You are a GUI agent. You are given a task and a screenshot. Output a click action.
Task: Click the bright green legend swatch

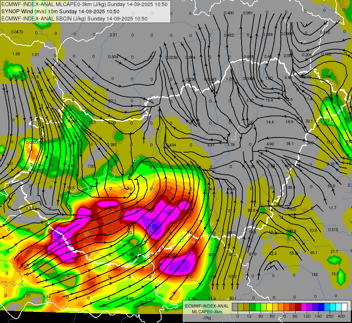point(258,307)
